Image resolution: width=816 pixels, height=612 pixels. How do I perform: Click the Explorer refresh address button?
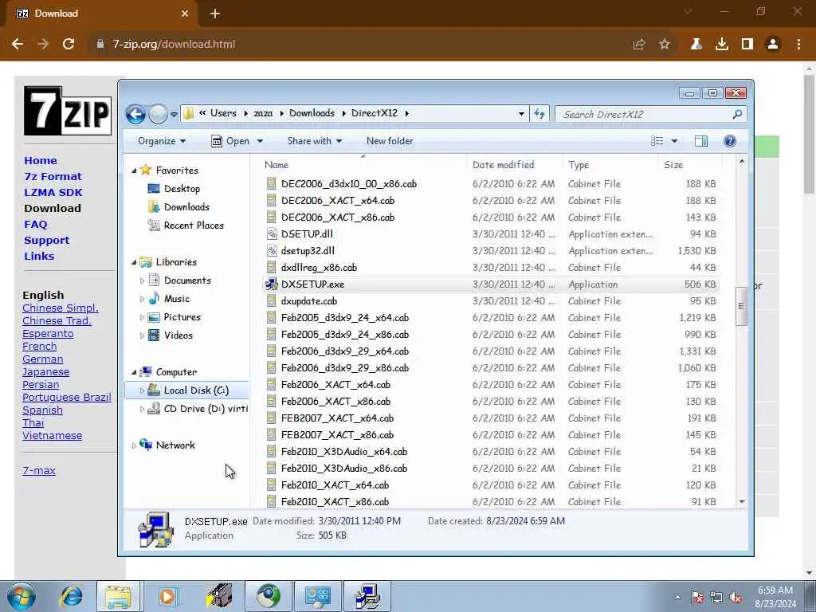click(x=539, y=113)
